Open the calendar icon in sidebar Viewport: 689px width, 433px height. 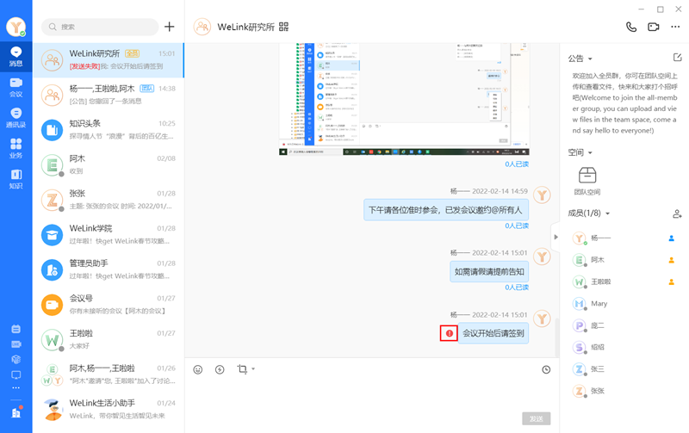(16, 329)
